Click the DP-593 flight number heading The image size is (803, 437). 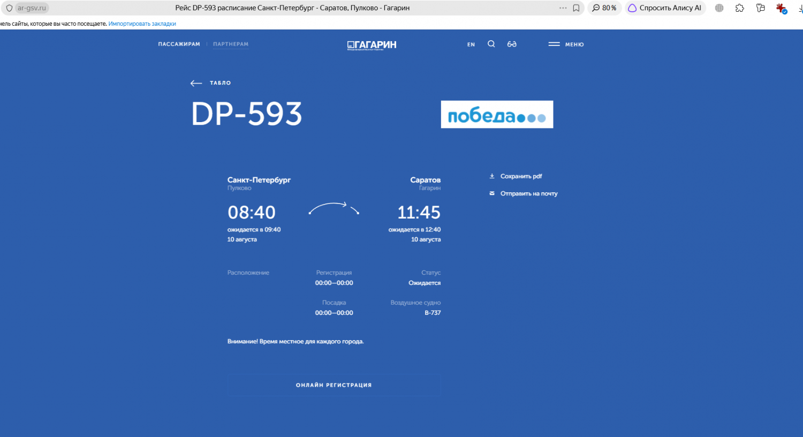(x=247, y=114)
